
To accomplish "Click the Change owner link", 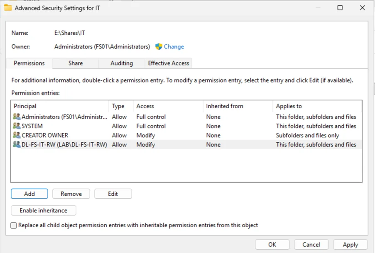I will click(174, 46).
